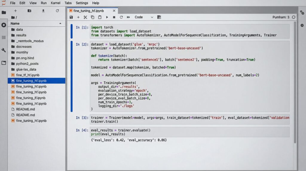
Task: Click inside the In [4] eval_results cell
Action: pos(189,132)
